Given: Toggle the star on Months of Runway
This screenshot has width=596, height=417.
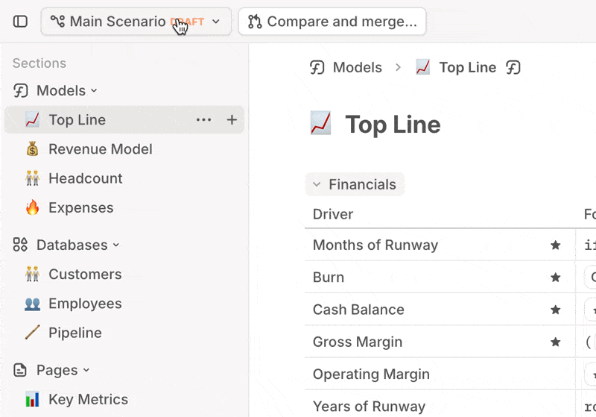Looking at the screenshot, I should [x=555, y=245].
